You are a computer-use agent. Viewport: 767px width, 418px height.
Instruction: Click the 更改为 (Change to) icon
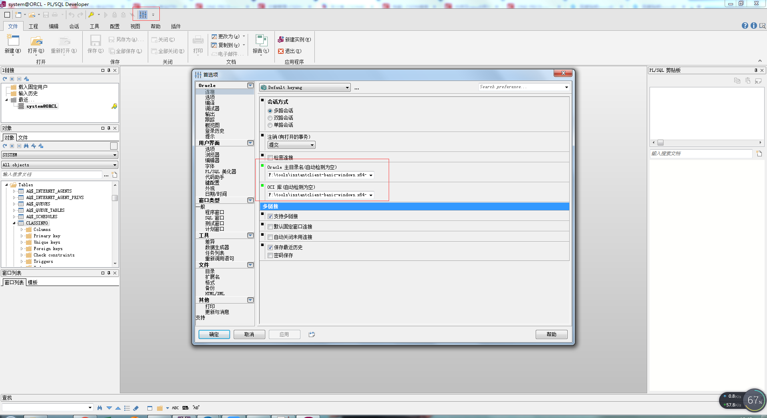[214, 36]
